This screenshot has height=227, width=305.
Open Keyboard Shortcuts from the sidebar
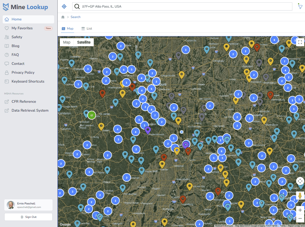28,81
